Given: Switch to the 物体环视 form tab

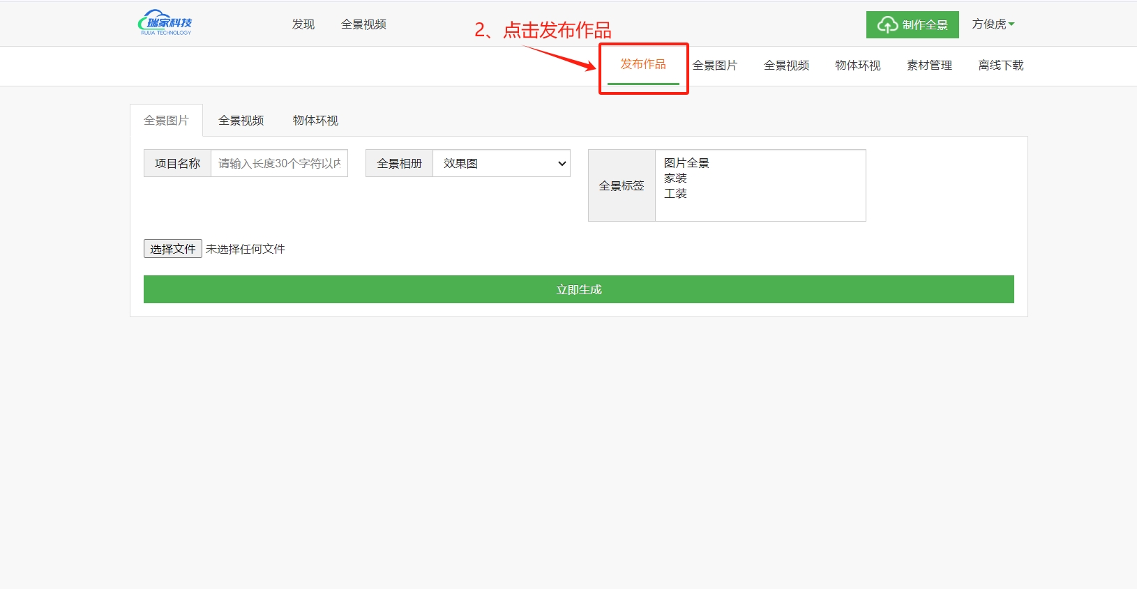Looking at the screenshot, I should coord(315,121).
